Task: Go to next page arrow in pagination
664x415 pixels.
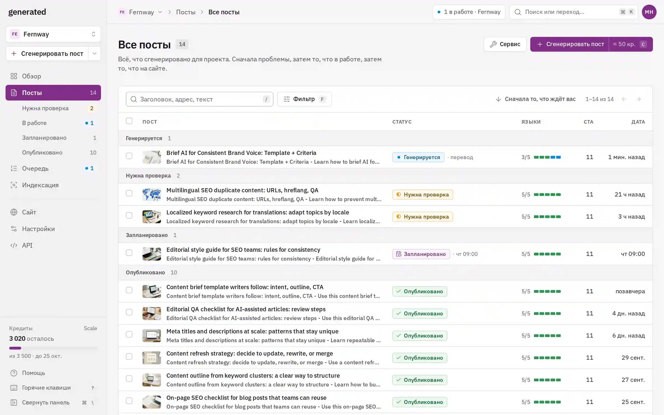Action: tap(639, 99)
